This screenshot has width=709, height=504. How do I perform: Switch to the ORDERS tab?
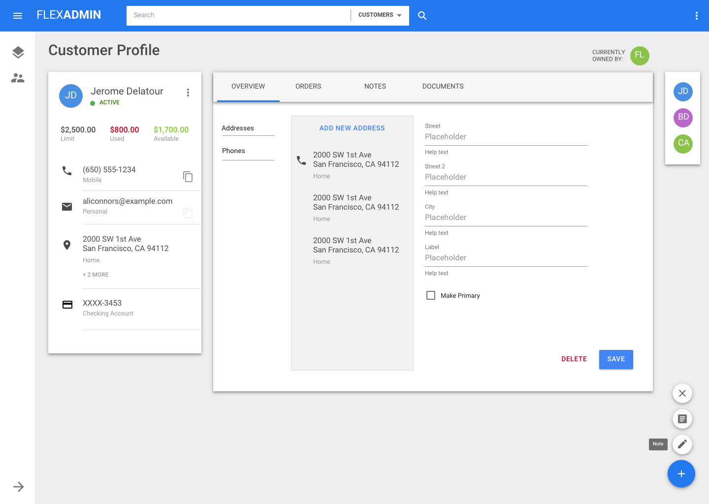pos(308,87)
